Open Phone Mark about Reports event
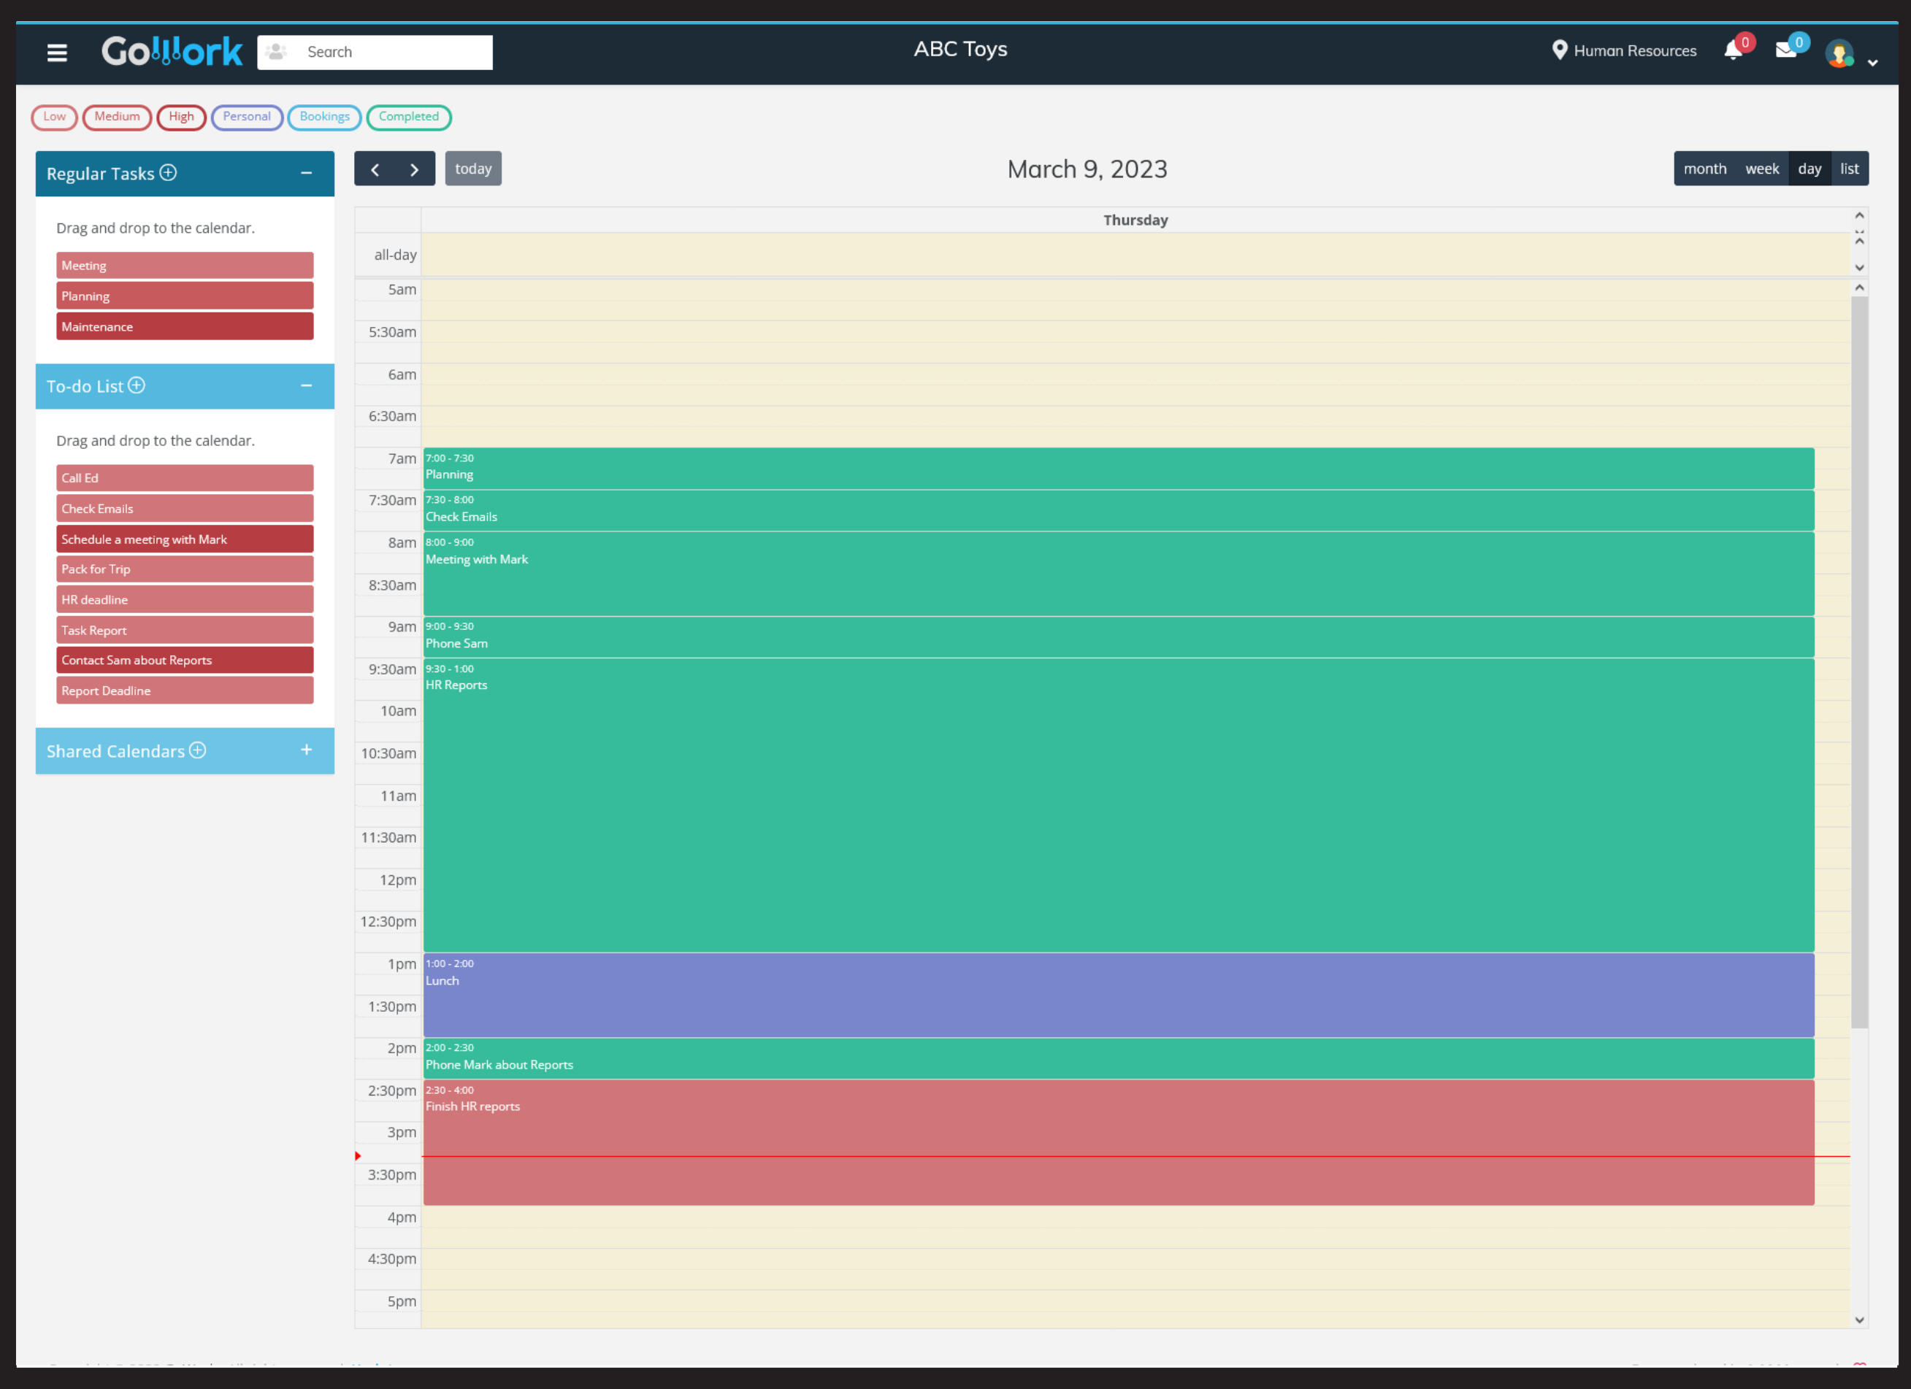 click(x=1118, y=1058)
